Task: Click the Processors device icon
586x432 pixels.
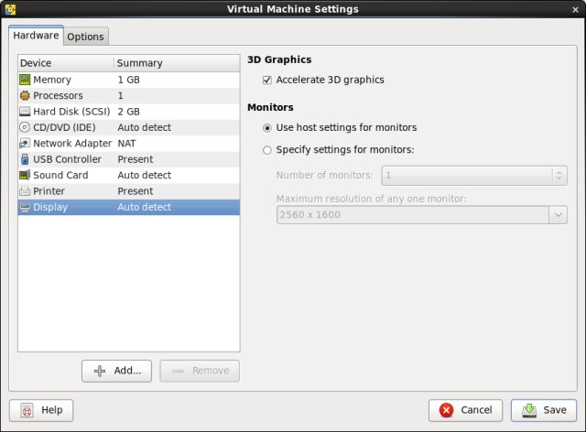Action: pos(25,96)
